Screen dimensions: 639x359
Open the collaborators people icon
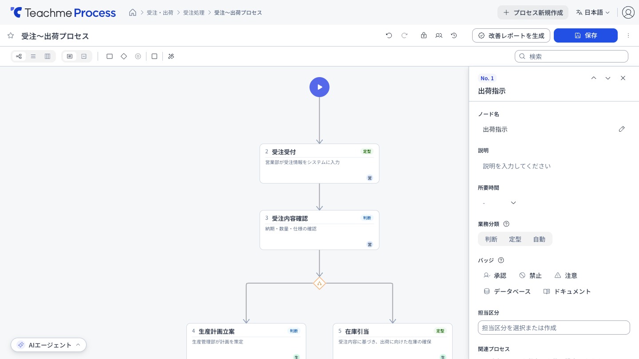[x=439, y=35]
